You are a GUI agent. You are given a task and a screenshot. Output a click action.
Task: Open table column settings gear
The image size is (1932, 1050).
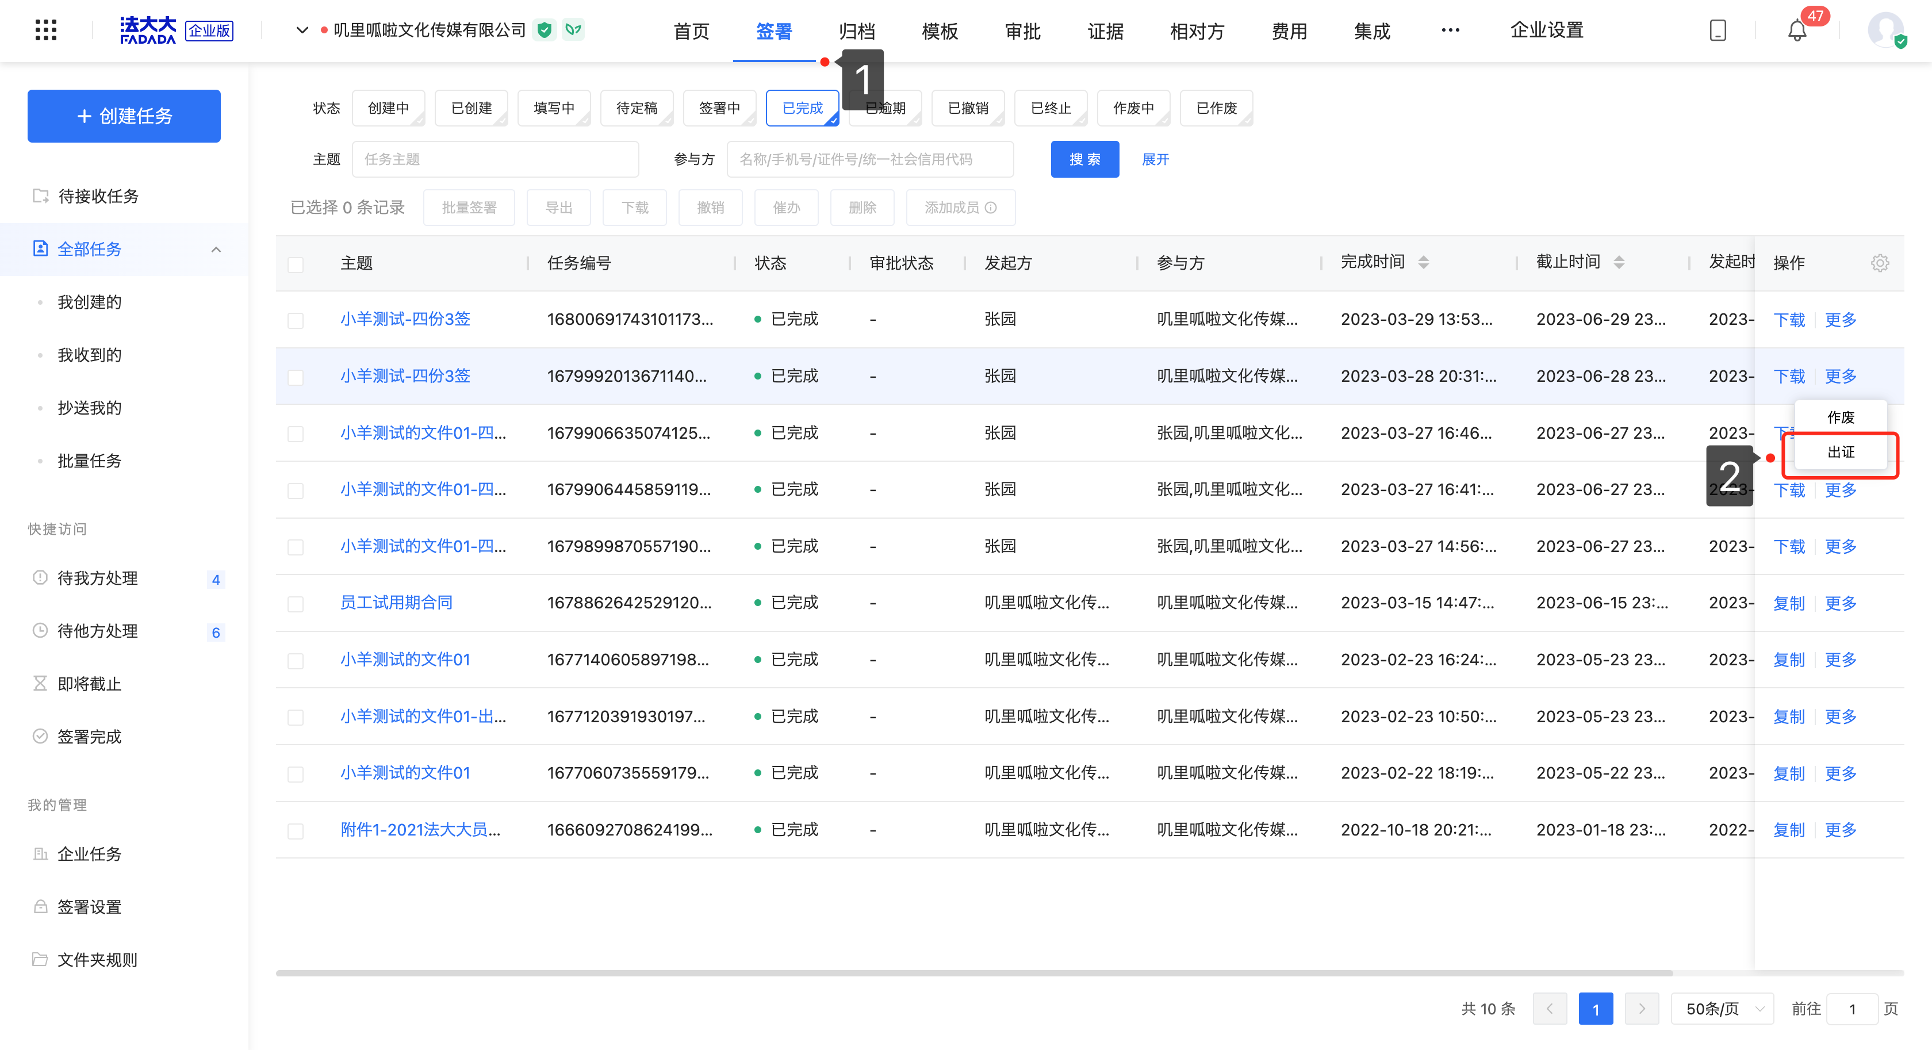[1880, 263]
